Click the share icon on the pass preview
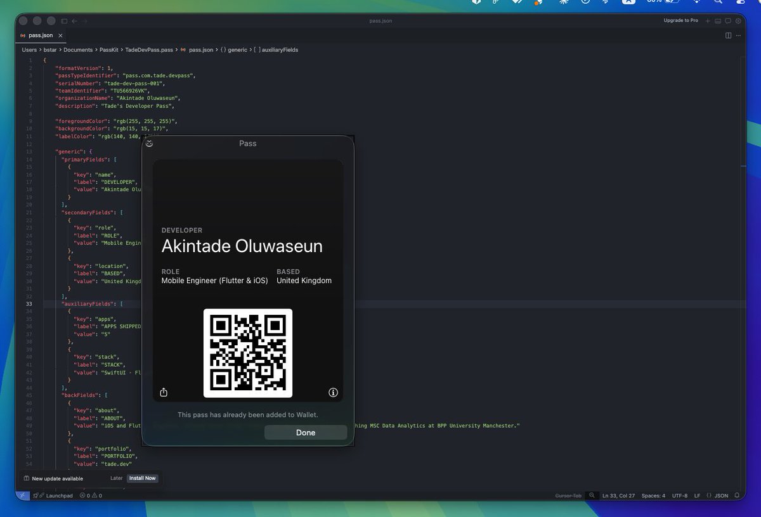This screenshot has height=517, width=761. [x=164, y=393]
